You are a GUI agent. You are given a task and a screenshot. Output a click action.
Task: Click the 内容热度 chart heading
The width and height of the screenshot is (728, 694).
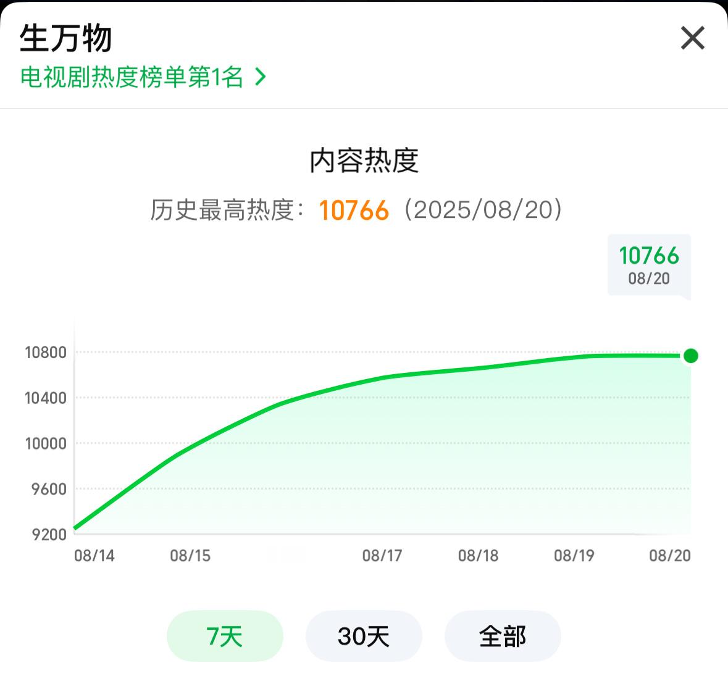point(364,161)
